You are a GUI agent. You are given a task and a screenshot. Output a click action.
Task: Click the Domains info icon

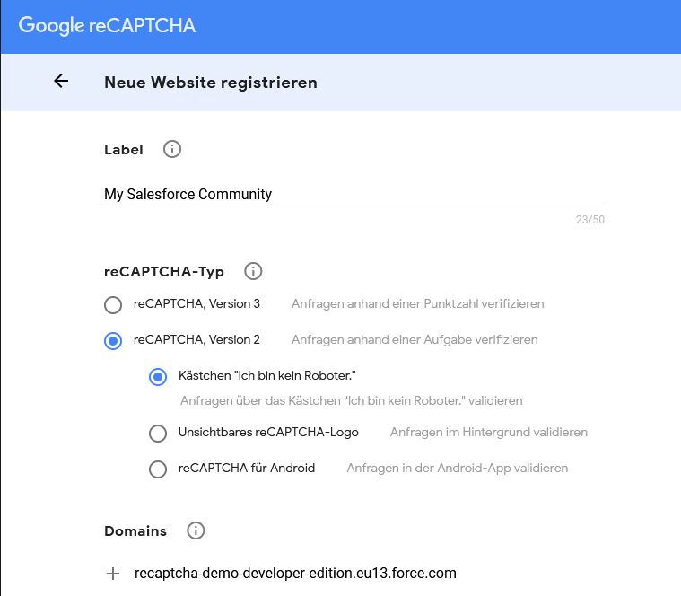tap(196, 530)
